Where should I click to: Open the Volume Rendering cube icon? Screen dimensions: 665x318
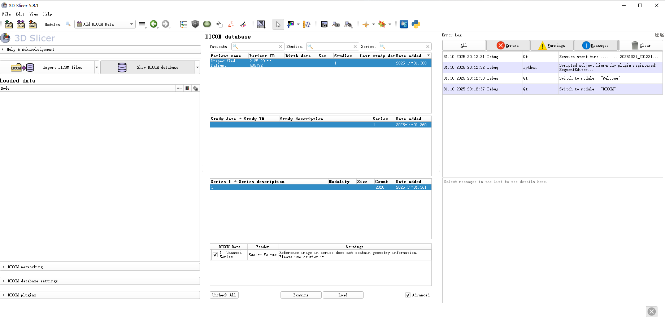[195, 24]
